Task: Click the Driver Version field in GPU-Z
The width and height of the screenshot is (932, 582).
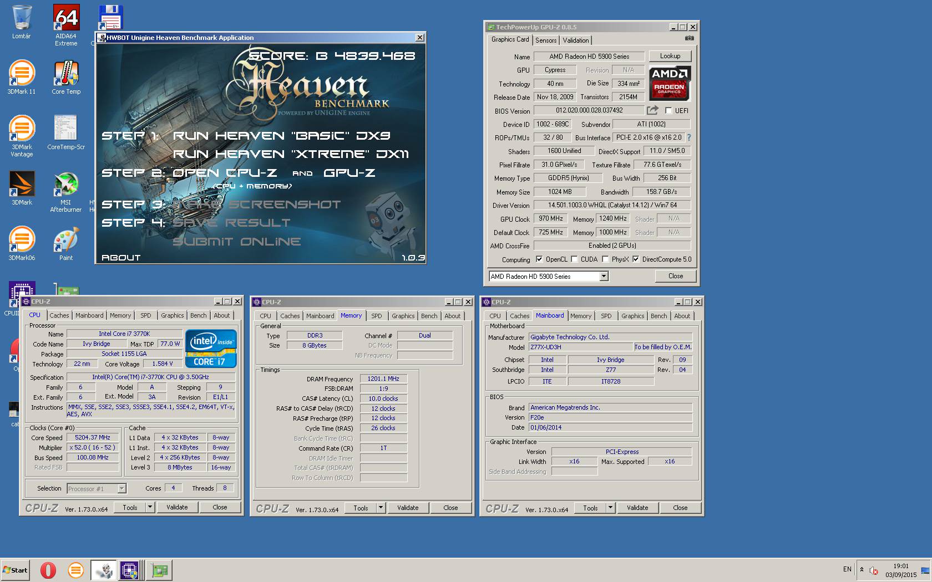Action: point(612,205)
